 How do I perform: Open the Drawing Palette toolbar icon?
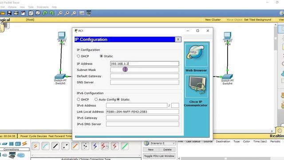(x=82, y=13)
